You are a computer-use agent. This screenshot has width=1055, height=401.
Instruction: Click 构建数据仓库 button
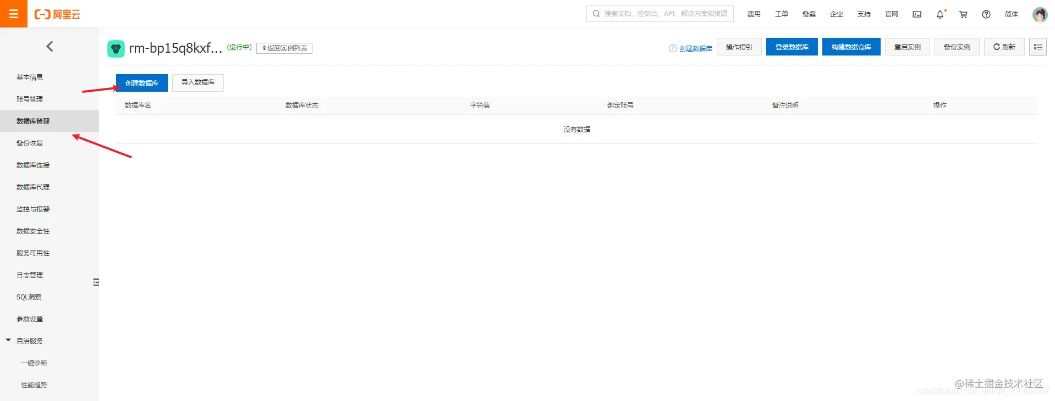(x=851, y=47)
